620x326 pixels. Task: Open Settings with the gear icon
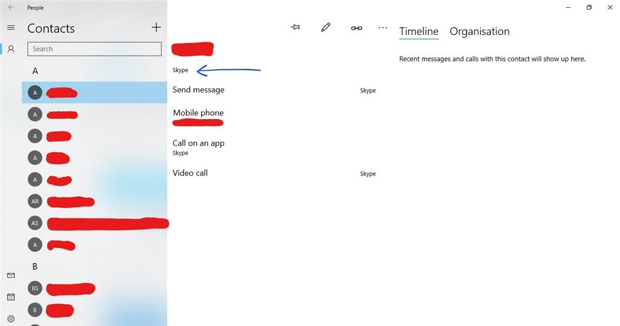coord(11,319)
